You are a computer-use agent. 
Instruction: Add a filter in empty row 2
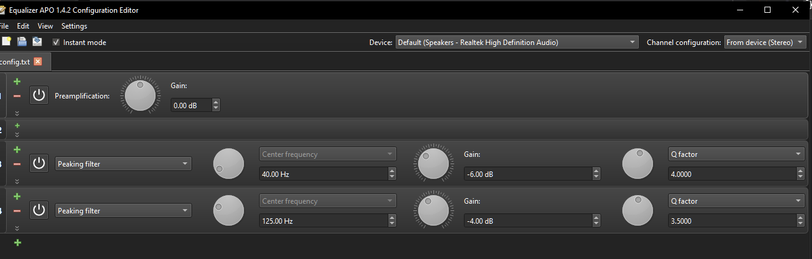17,125
